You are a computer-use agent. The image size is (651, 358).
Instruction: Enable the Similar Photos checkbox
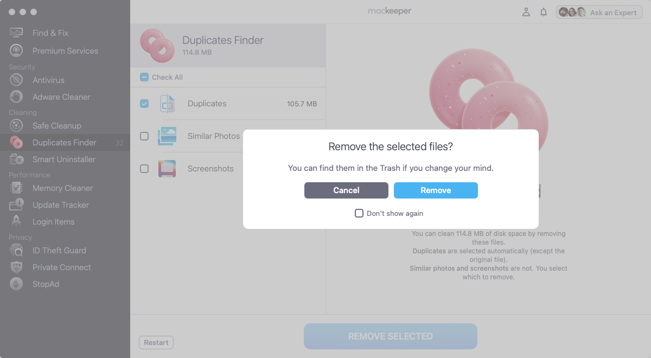tap(144, 136)
